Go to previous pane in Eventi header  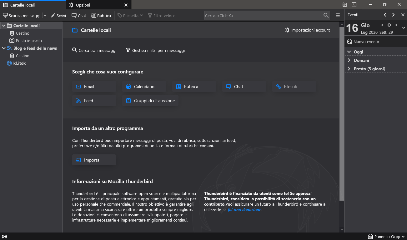coord(385,15)
